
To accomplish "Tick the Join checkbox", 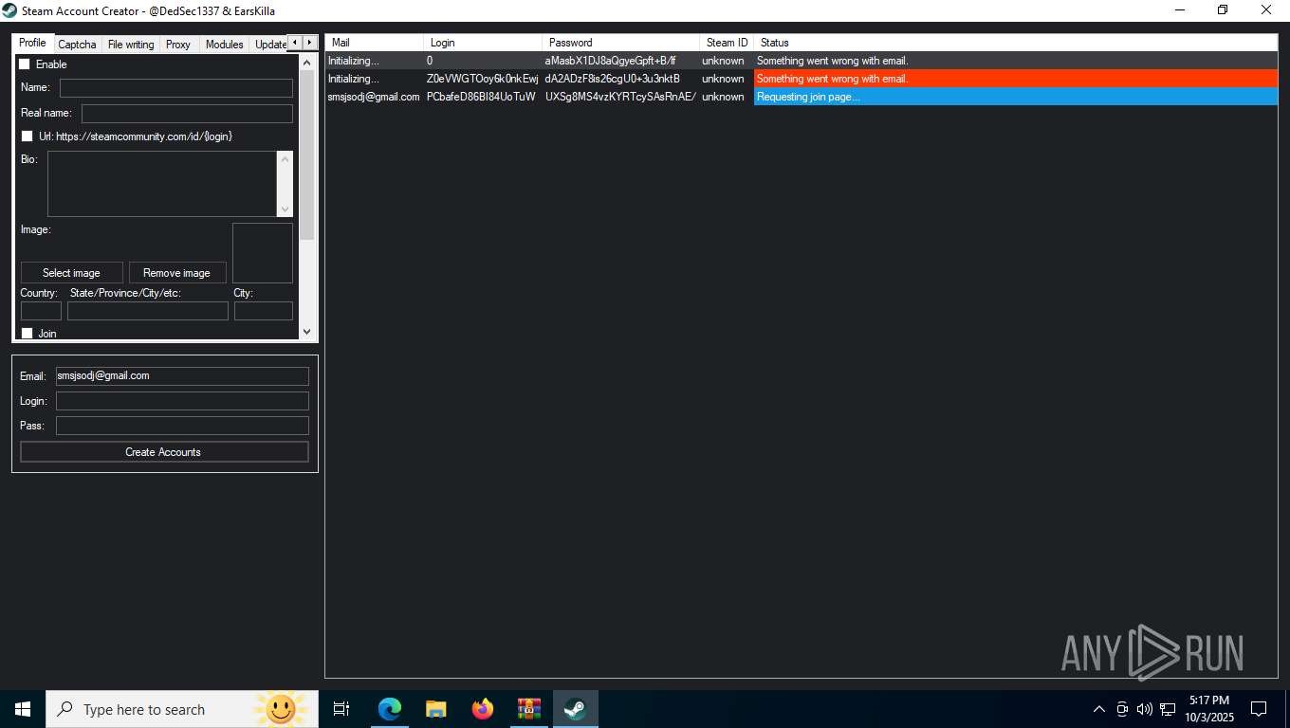I will 27,334.
